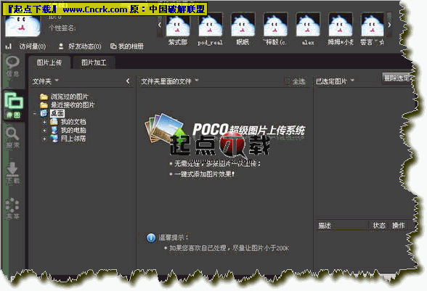Expand the 我的文档 node
The width and height of the screenshot is (427, 291).
pos(44,122)
